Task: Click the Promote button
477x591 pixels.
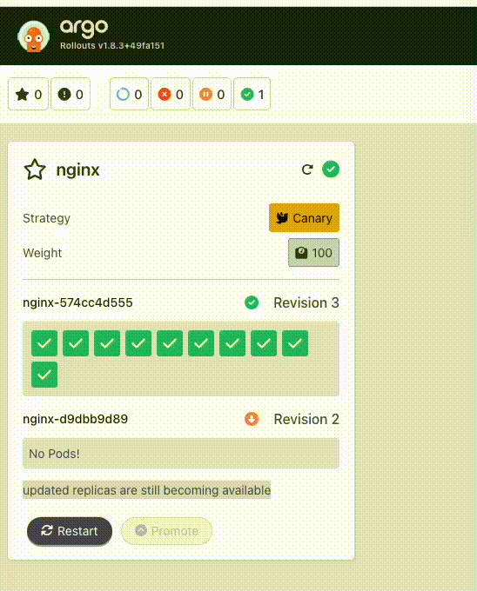Action: (166, 531)
